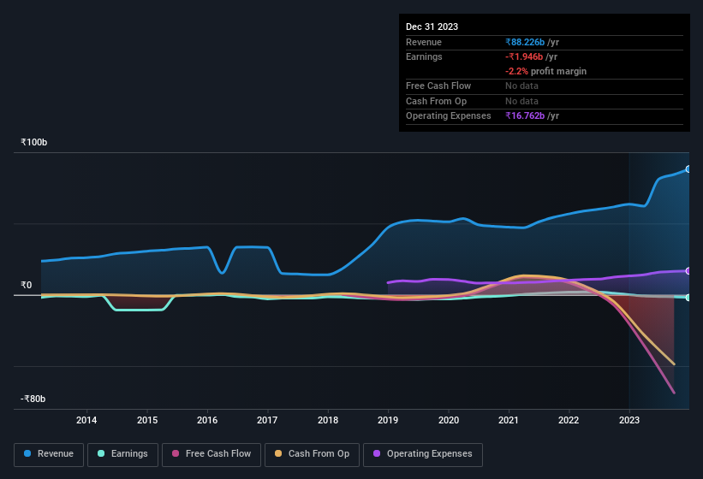
Task: Click the Dec 31 2023 tooltip header
Action: 432,27
